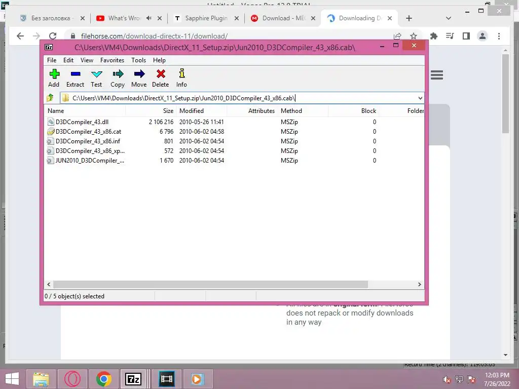
Task: Open Chrome three-dot menu
Action: click(x=499, y=36)
